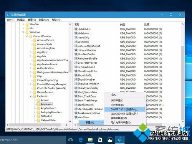Click the Registry Editor taskbar icon
Image resolution: width=192 pixels, height=144 pixels.
click(x=120, y=140)
